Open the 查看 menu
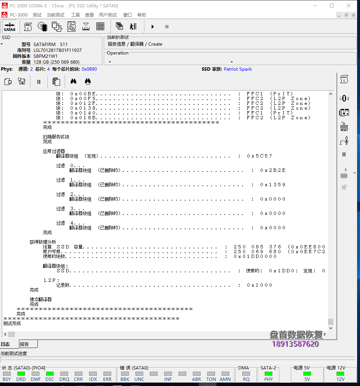 click(x=89, y=15)
